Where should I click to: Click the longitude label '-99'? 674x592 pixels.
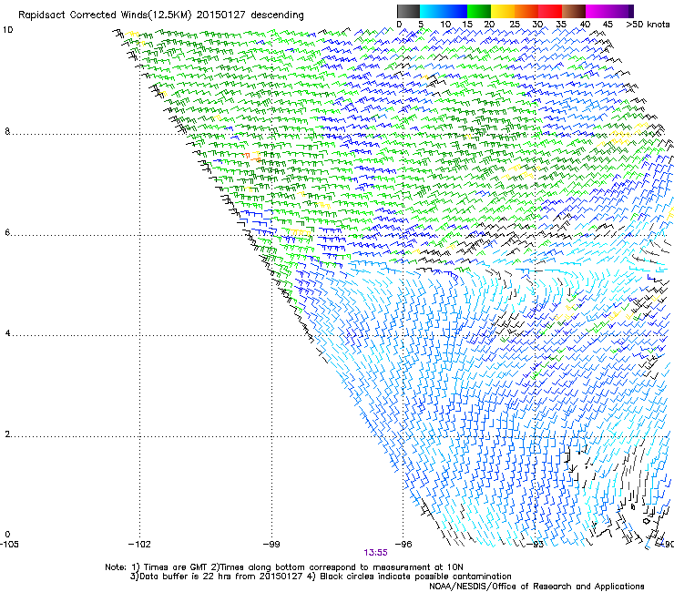[x=271, y=545]
